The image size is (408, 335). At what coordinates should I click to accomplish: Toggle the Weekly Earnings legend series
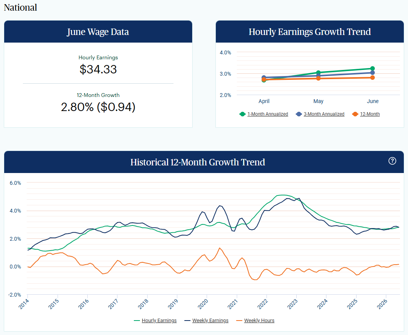pyautogui.click(x=206, y=321)
